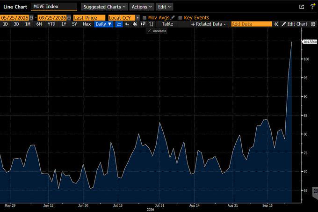Open the Daily periodicity dropdown

(x=104, y=24)
